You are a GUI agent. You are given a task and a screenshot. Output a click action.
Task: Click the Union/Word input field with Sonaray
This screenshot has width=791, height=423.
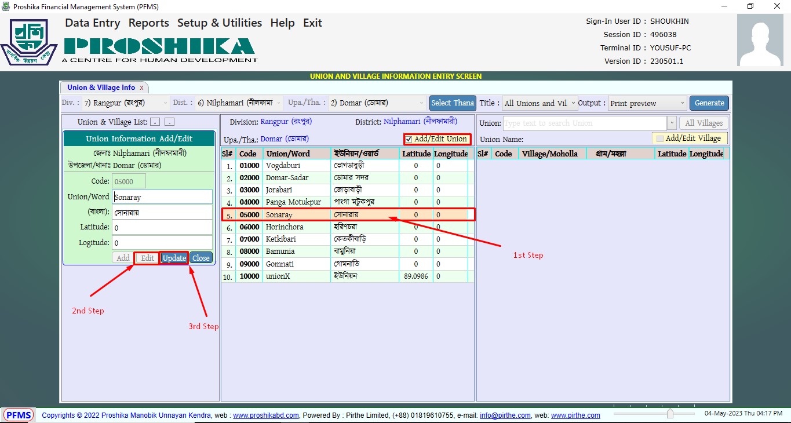(162, 197)
